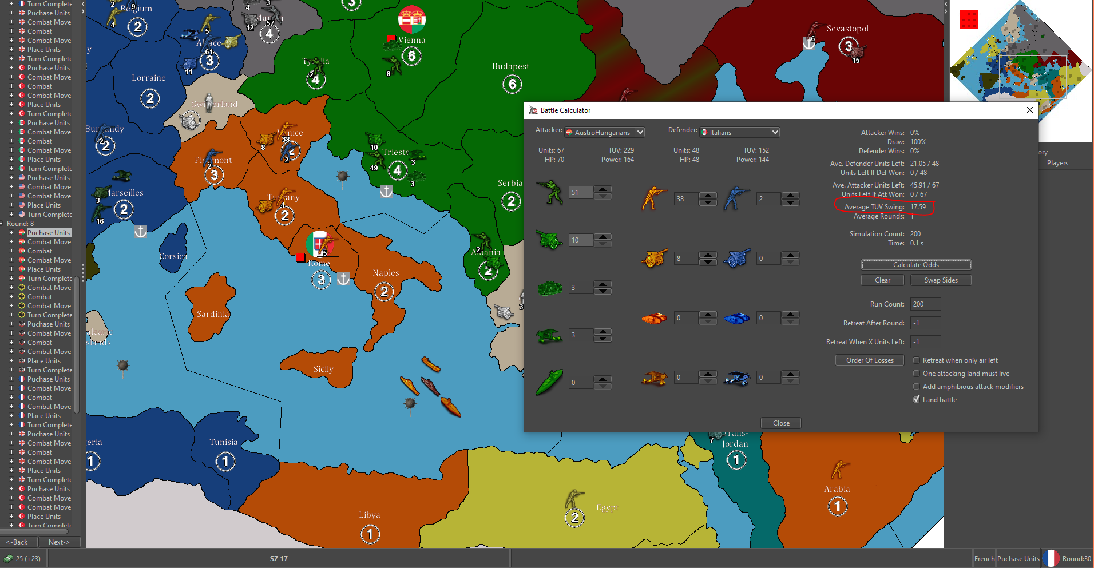Click the Swap Sides button
The image size is (1094, 568).
click(941, 280)
